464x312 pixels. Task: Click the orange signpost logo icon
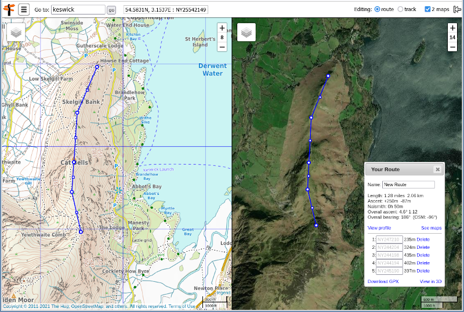[x=9, y=9]
